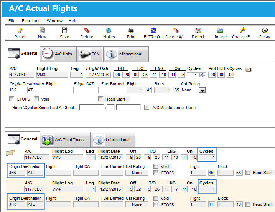The width and height of the screenshot is (275, 212).
Task: Click Flight minutes 45 on VM3 row
Action: tap(211, 173)
